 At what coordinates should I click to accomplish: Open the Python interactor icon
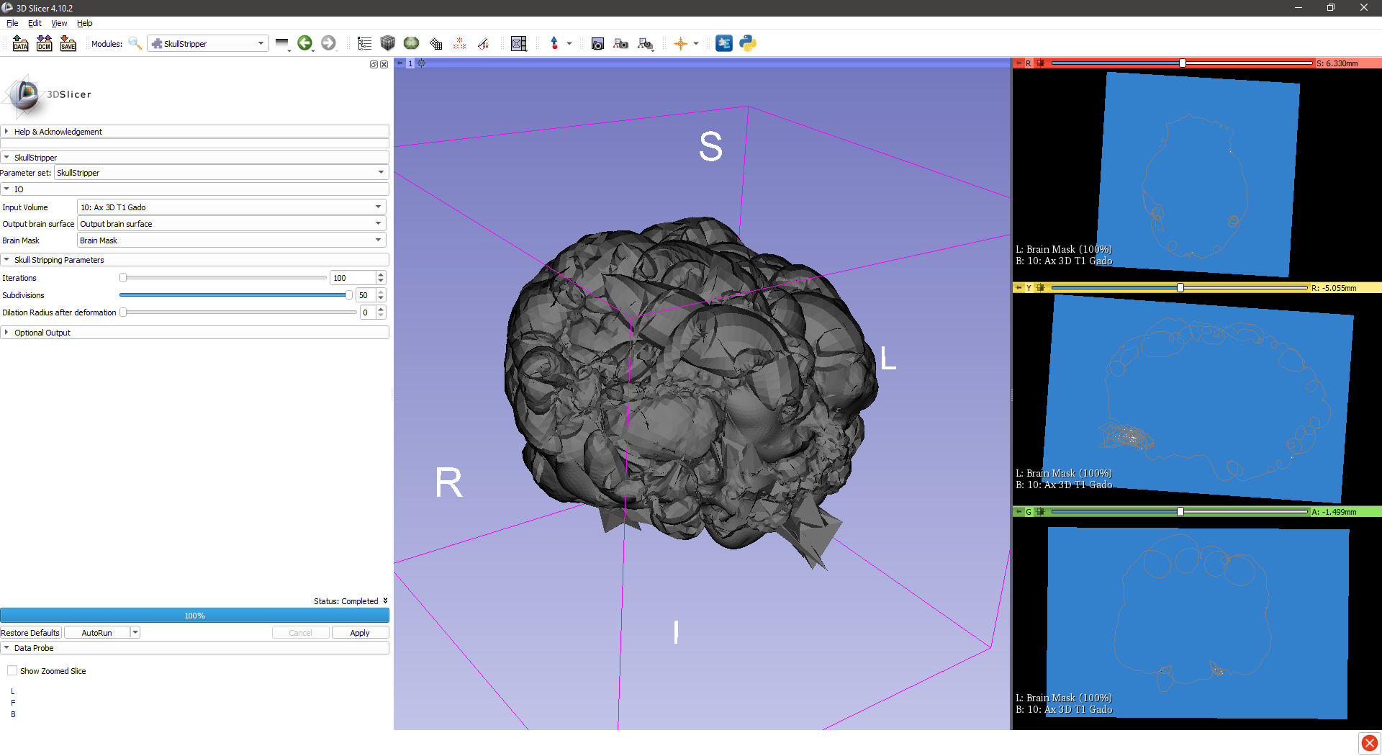tap(748, 43)
